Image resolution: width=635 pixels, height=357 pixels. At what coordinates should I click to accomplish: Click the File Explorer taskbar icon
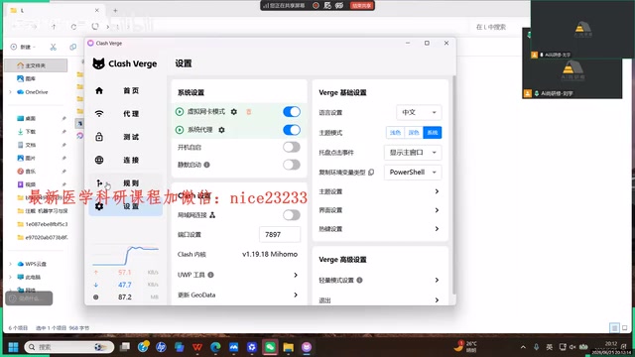(289, 347)
